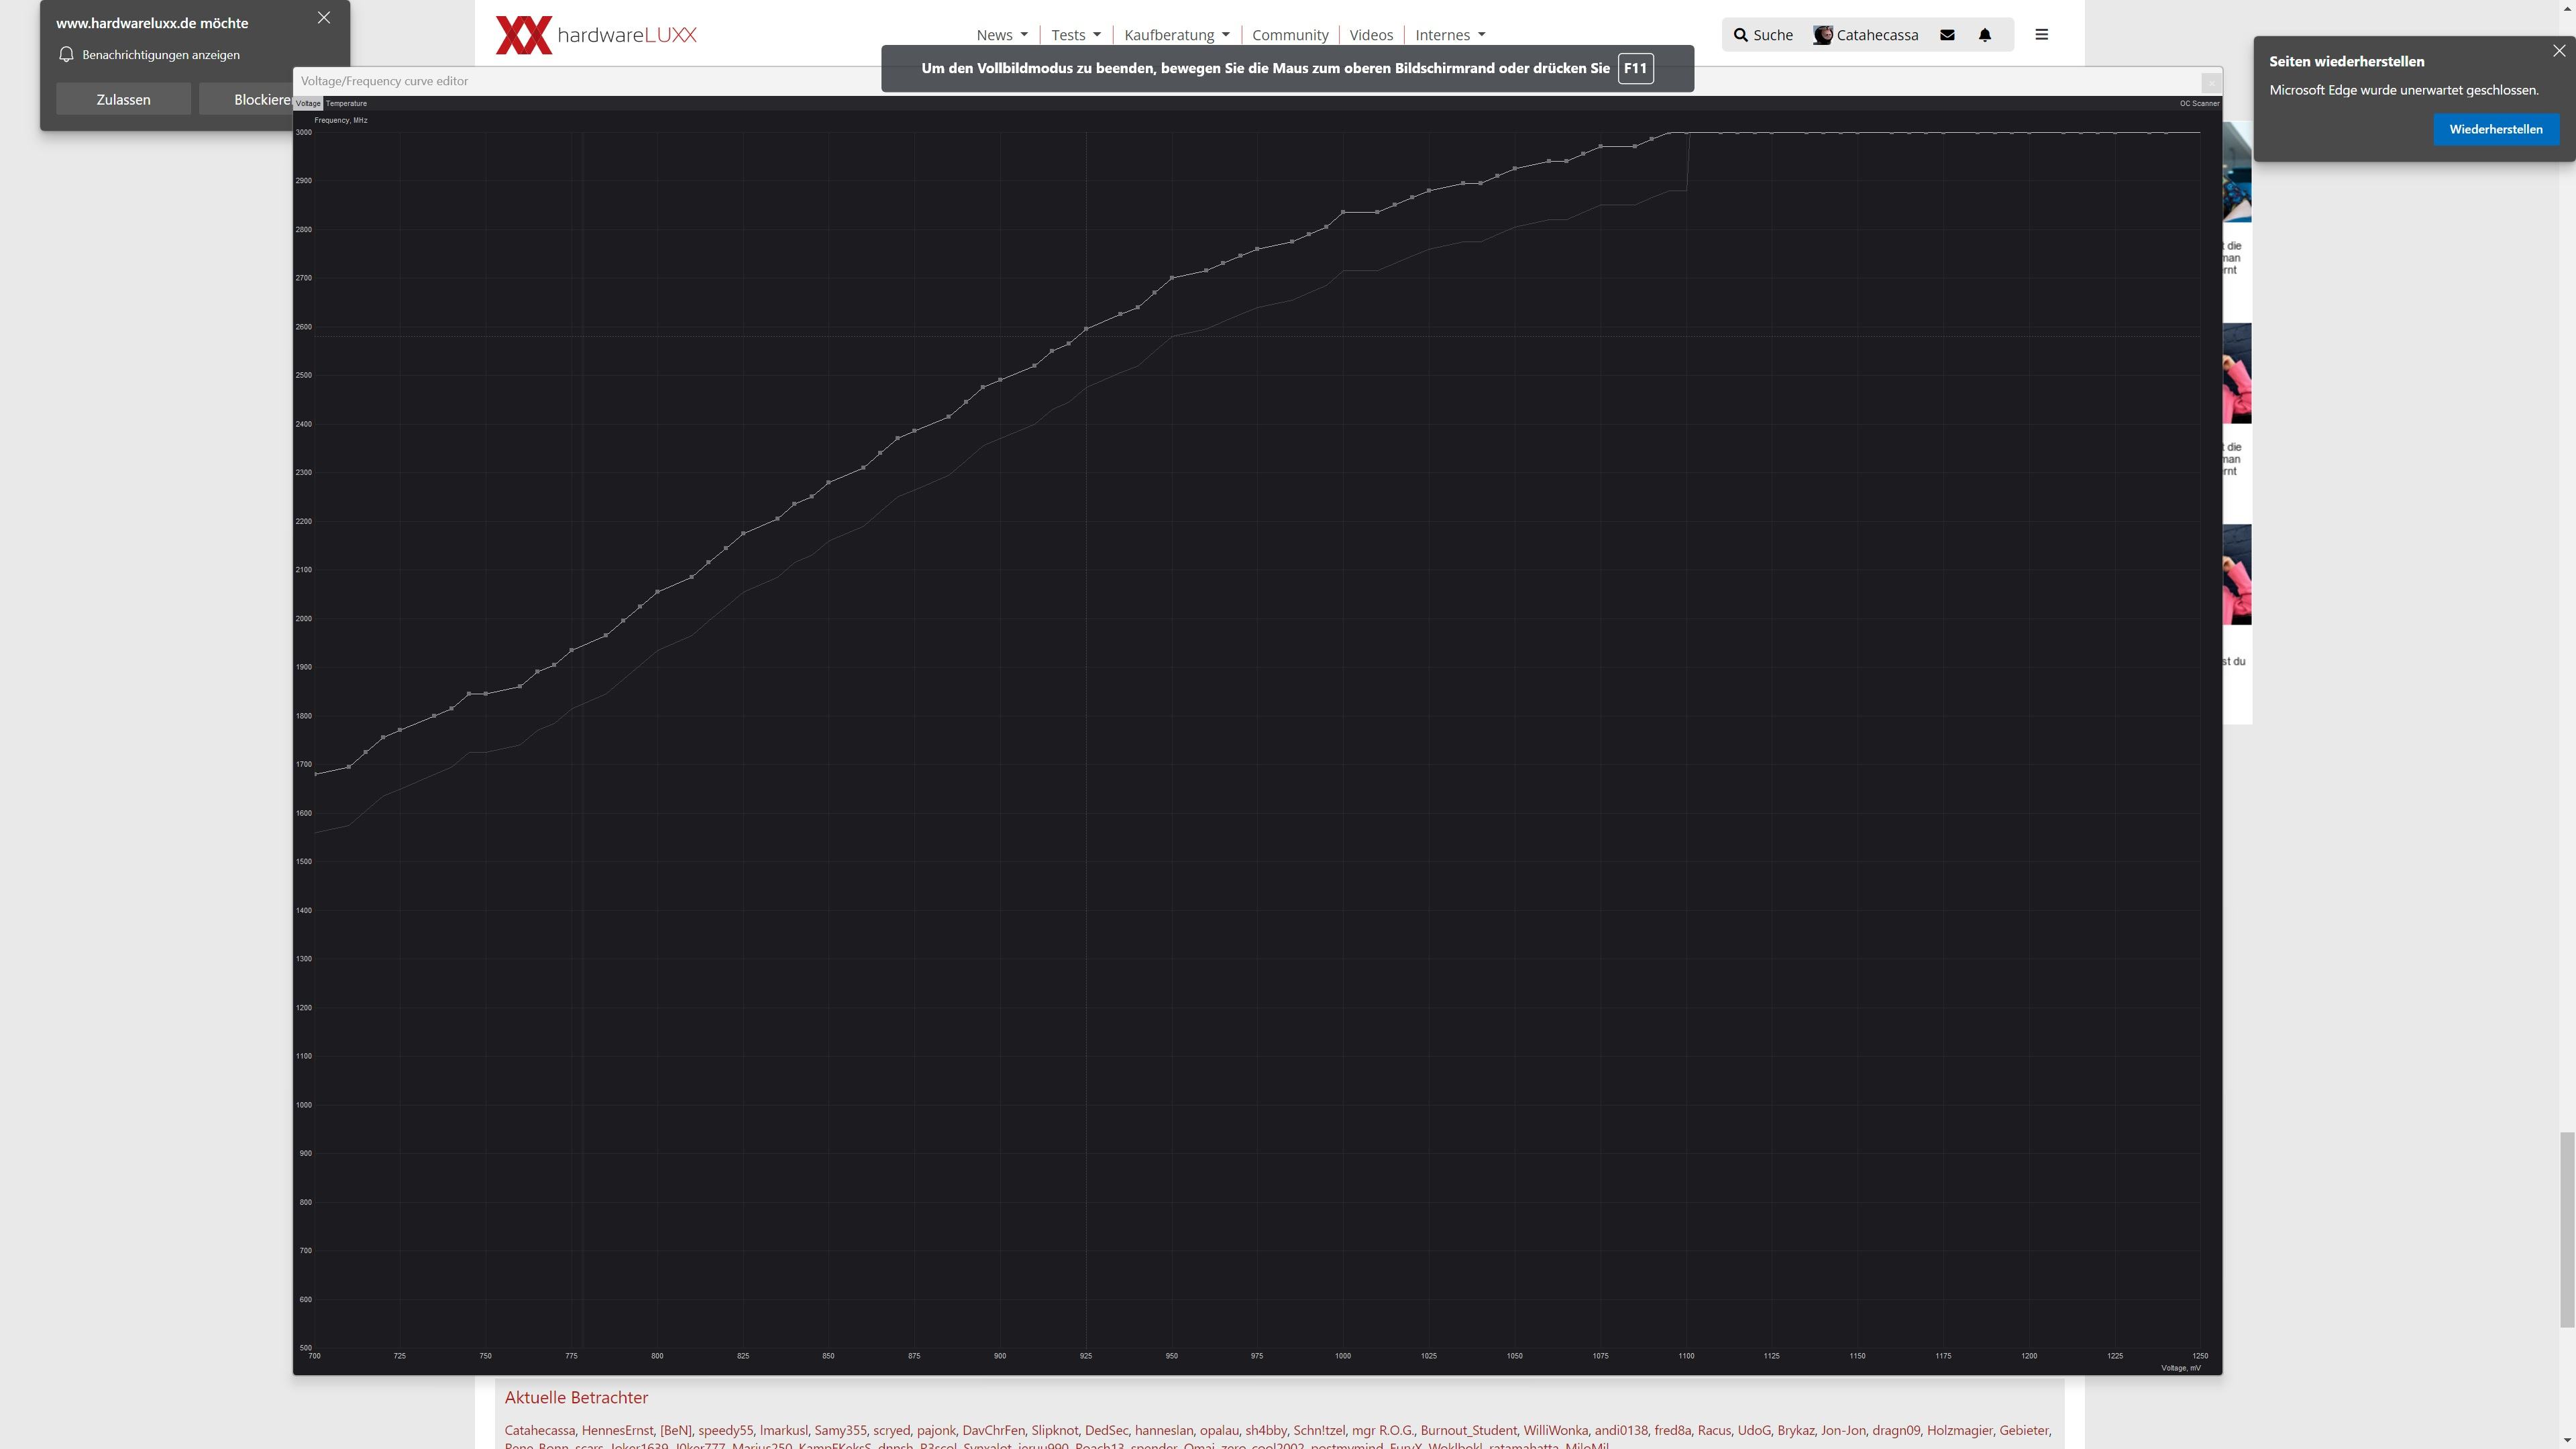Click the top sidebar thumbnail behind the overlay
The width and height of the screenshot is (2576, 1449).
pyautogui.click(x=2237, y=172)
